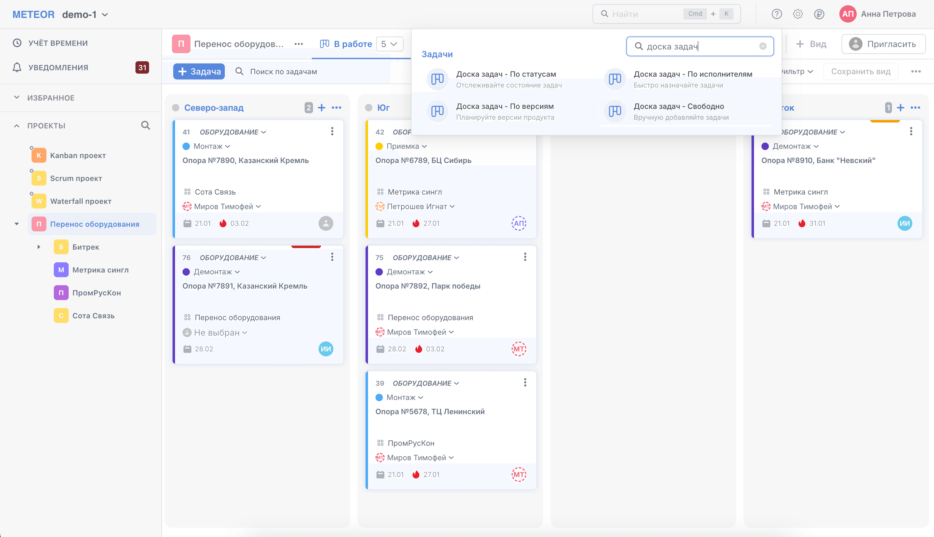Image resolution: width=934 pixels, height=537 pixels.
Task: Click the Пригласить invite button
Action: point(883,44)
